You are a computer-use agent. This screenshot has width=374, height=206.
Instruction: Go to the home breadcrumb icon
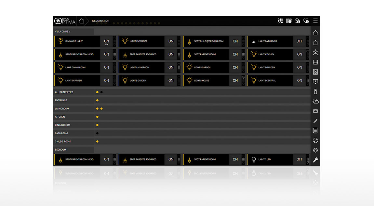coord(82,21)
